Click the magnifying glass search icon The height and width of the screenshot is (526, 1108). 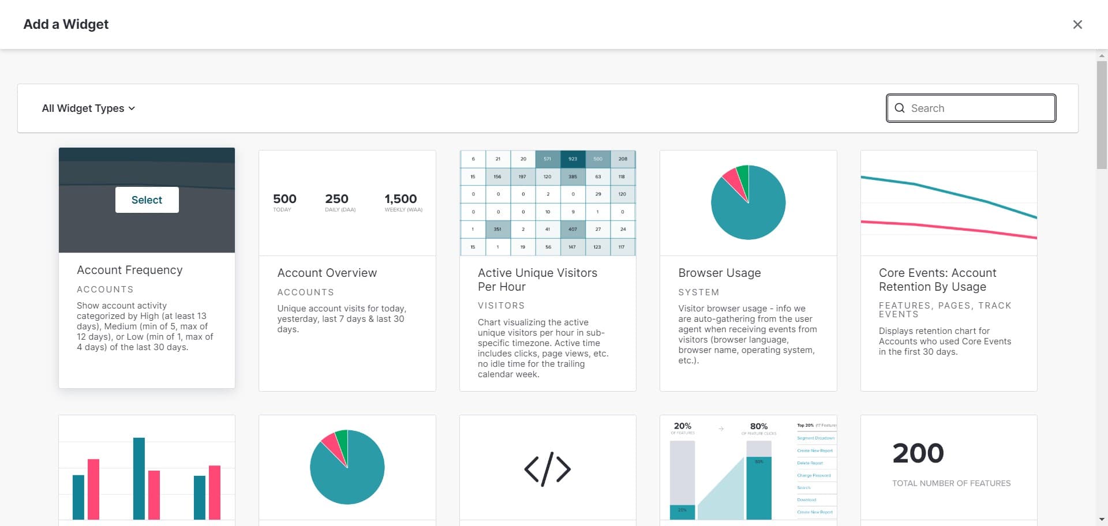tap(899, 108)
